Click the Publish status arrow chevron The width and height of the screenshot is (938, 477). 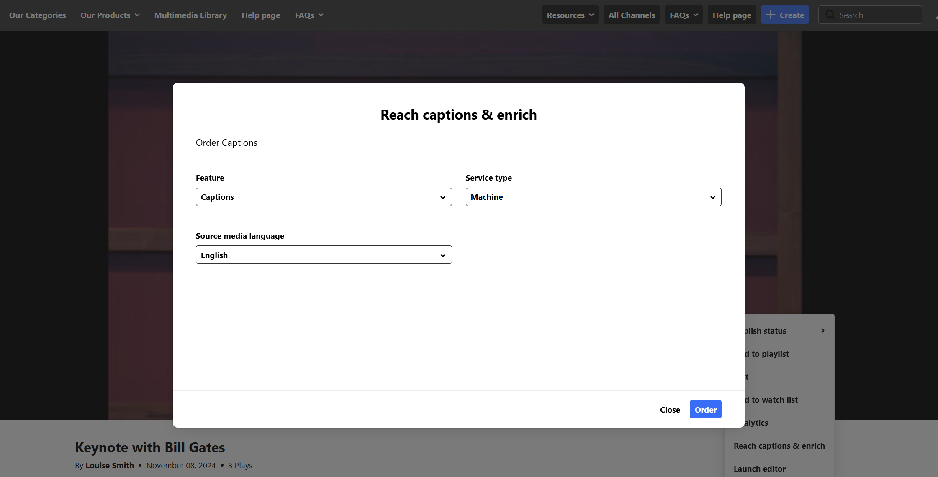pos(822,331)
